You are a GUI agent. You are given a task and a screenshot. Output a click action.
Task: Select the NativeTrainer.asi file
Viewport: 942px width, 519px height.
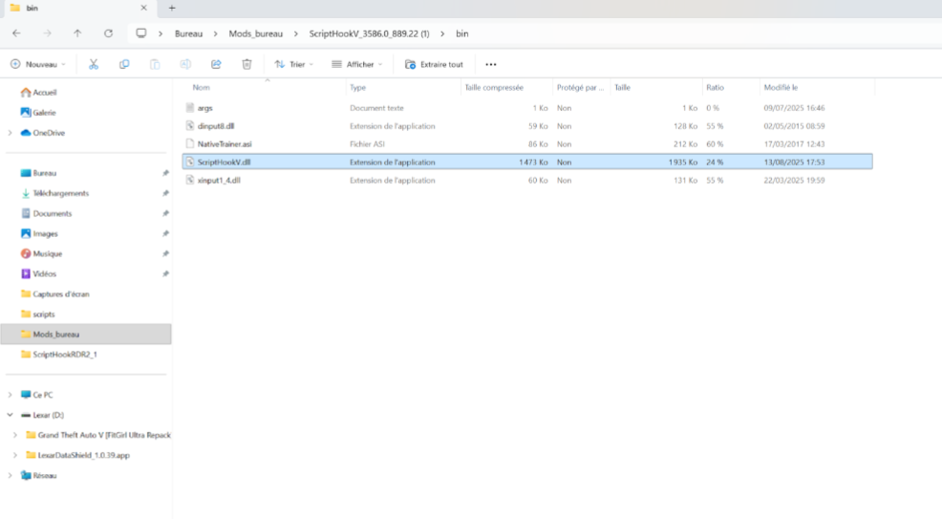click(225, 144)
